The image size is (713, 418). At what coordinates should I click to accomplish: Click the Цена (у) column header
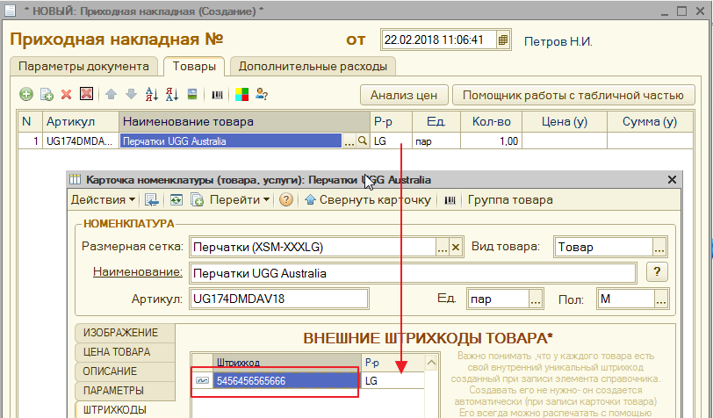[x=565, y=122]
